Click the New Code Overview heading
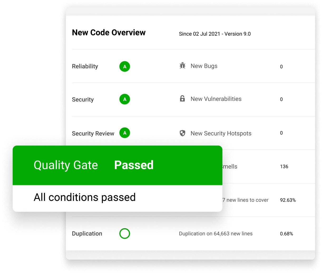This screenshot has height=273, width=322. [109, 33]
